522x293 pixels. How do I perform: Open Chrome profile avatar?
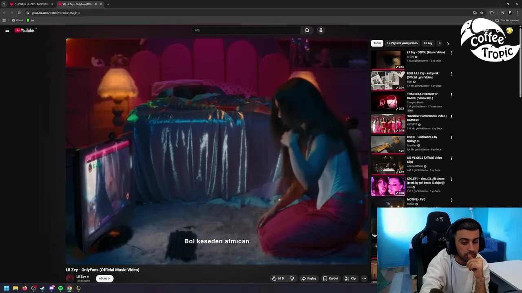click(510, 13)
